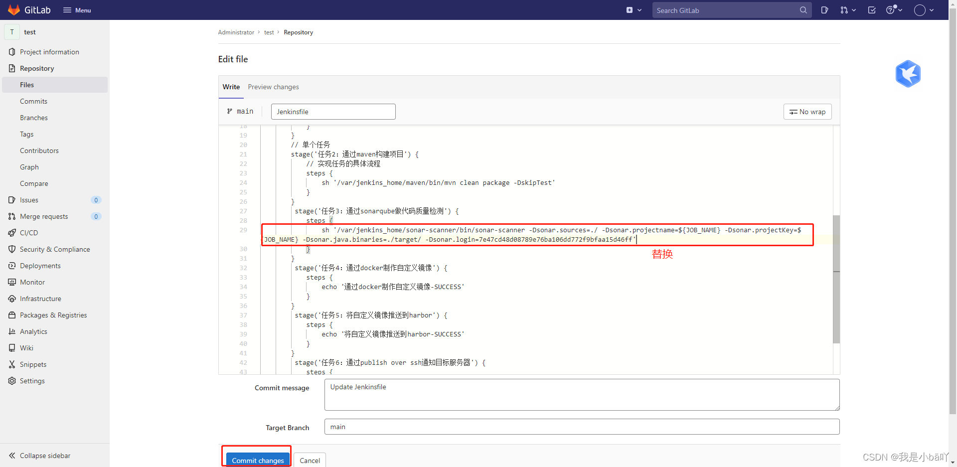Toggle the No wrap button
Viewport: 957px width, 467px height.
pos(807,112)
